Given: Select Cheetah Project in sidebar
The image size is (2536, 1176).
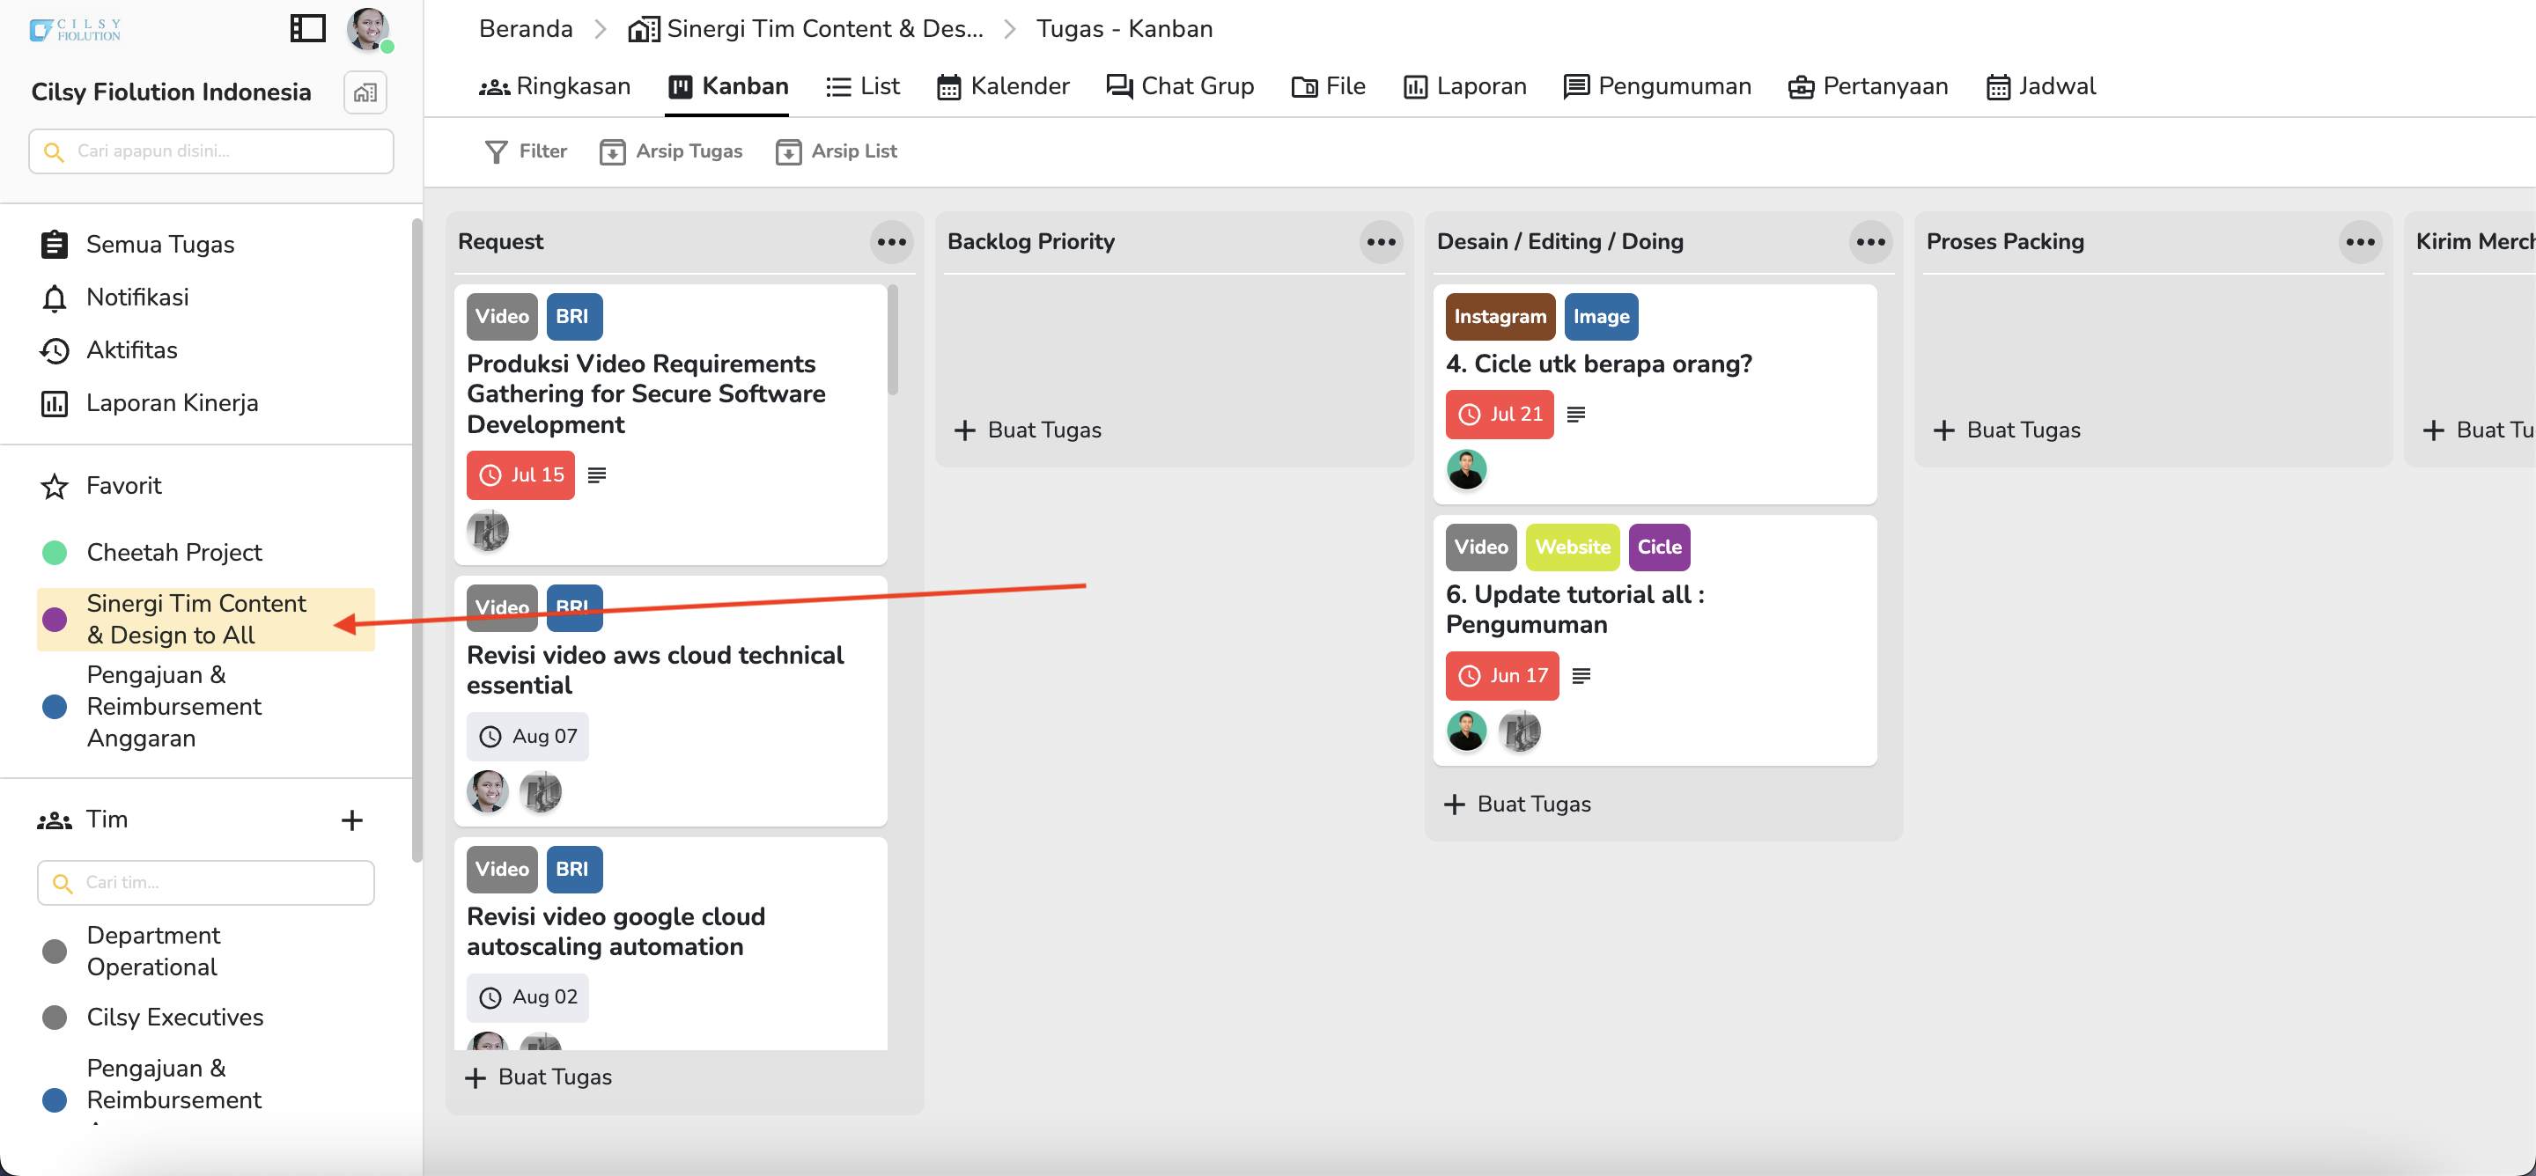Looking at the screenshot, I should click(173, 553).
